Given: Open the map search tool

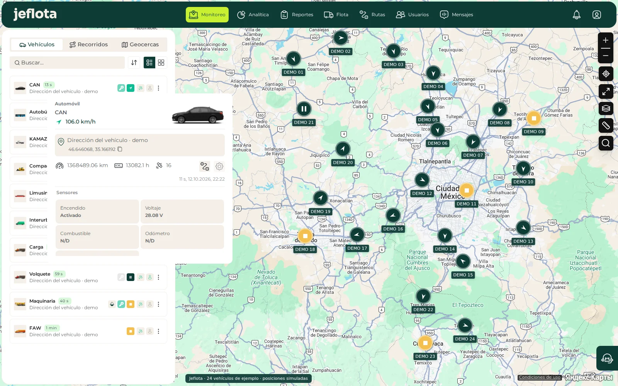Looking at the screenshot, I should click(x=606, y=143).
